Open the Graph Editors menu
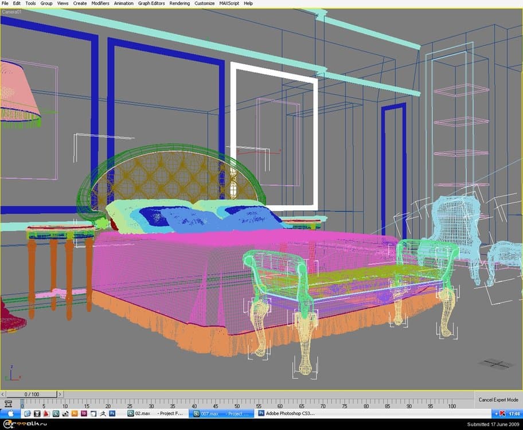The image size is (523, 430). (151, 3)
